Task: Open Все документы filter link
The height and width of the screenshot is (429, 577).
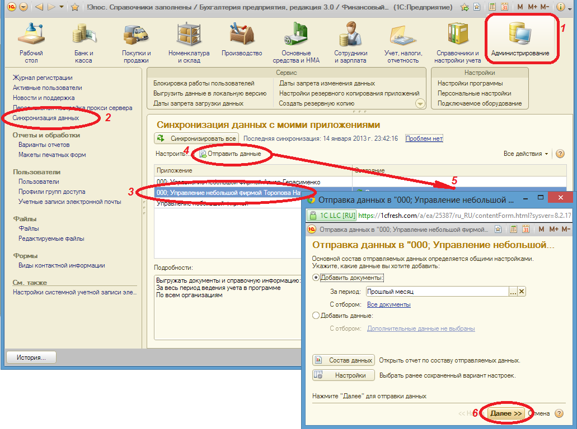Action: click(x=388, y=304)
